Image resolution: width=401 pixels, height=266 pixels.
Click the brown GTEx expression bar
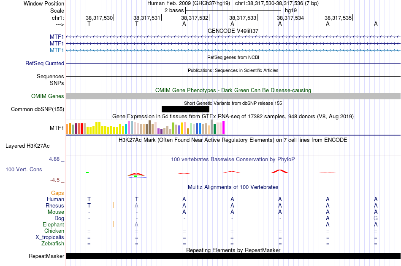[x=149, y=127]
